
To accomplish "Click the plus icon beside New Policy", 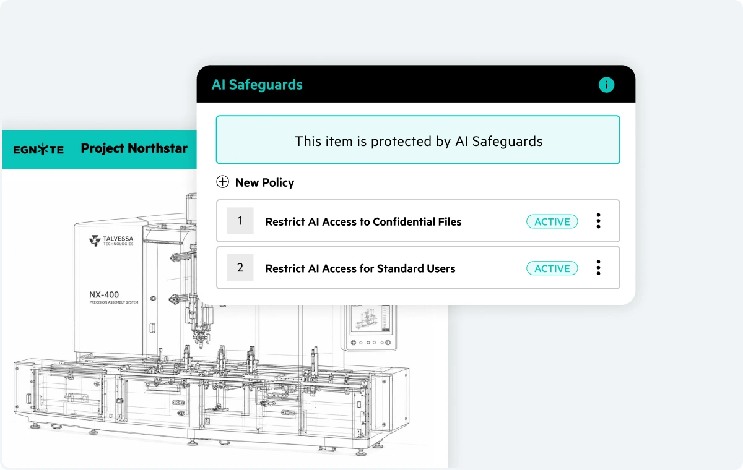I will pos(222,182).
